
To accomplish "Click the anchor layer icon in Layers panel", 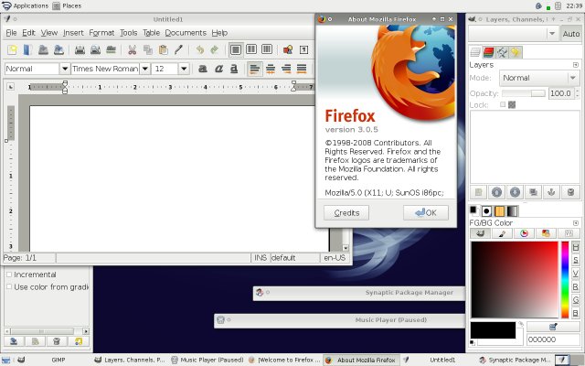I will tap(551, 192).
